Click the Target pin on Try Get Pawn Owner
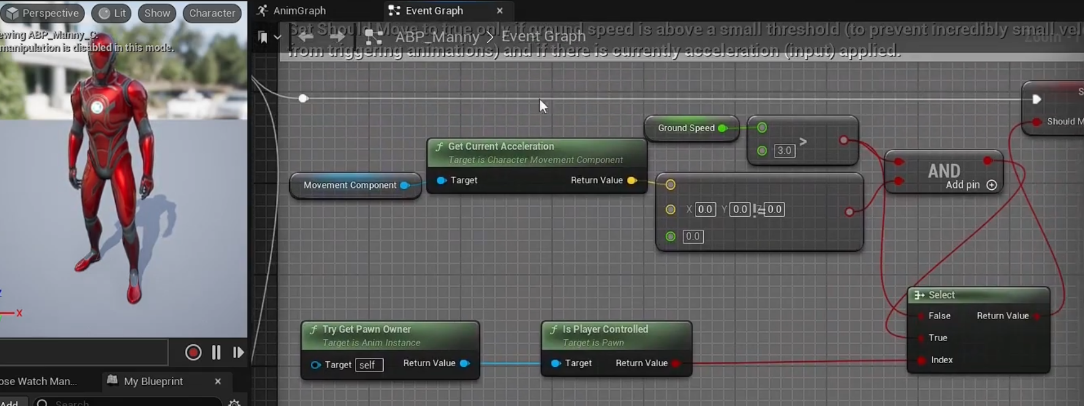This screenshot has height=406, width=1084. tap(316, 365)
